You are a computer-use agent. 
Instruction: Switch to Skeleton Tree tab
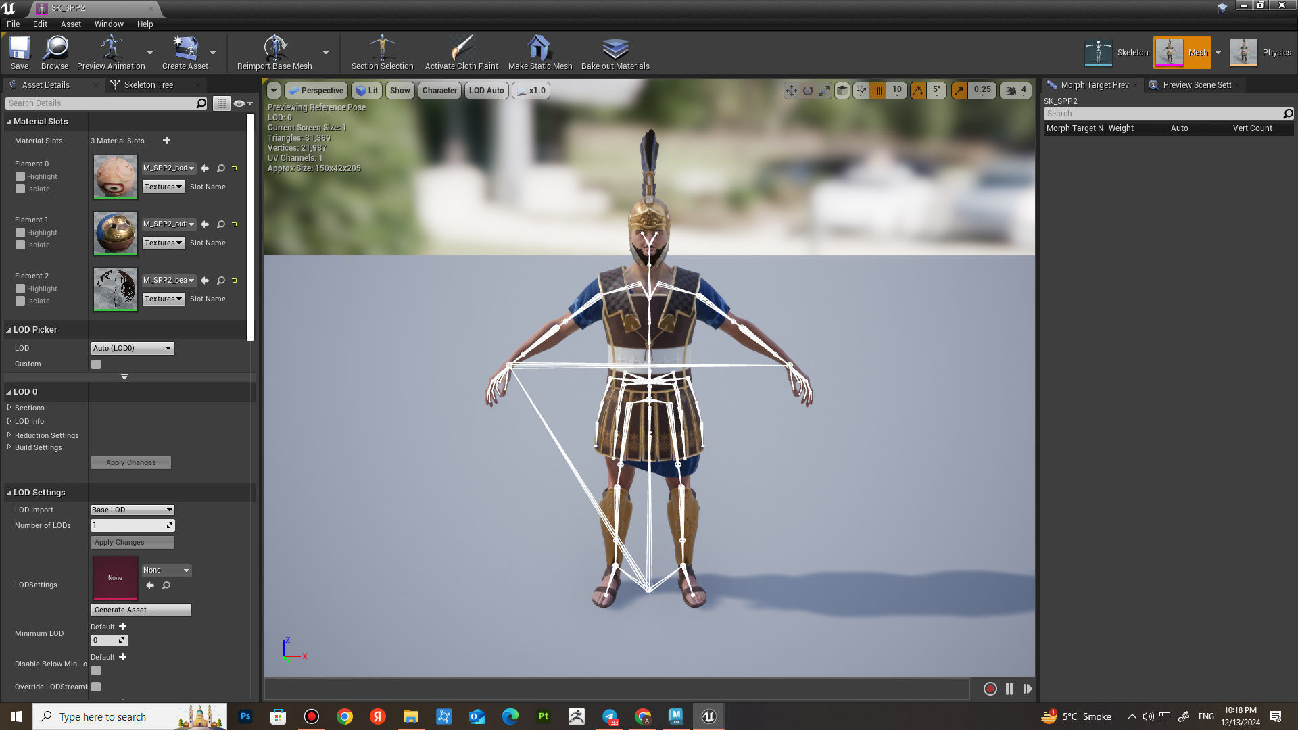[148, 85]
